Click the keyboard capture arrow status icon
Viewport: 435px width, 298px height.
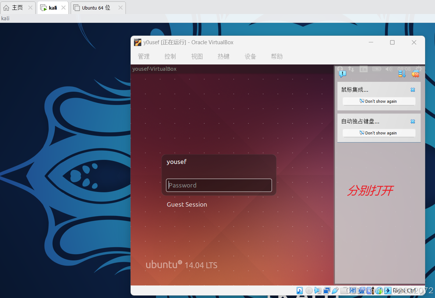point(388,291)
